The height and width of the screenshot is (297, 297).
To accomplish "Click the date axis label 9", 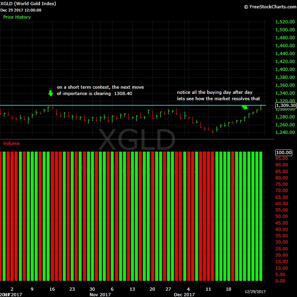I will (x=32, y=289).
